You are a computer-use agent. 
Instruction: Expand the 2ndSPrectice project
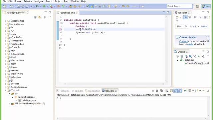click(x=6, y=21)
